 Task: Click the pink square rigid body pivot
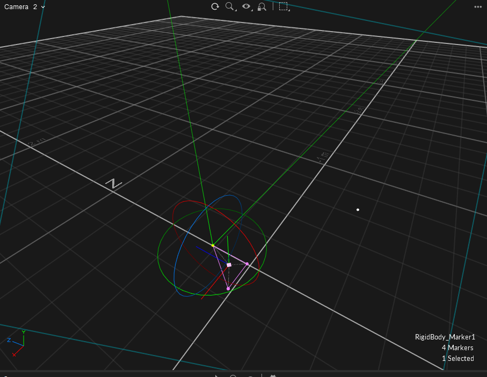click(x=229, y=265)
